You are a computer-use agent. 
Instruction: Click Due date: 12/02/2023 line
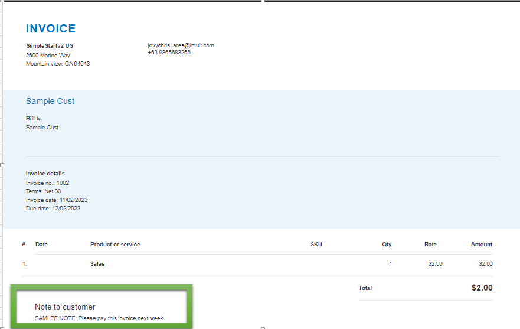pos(53,209)
